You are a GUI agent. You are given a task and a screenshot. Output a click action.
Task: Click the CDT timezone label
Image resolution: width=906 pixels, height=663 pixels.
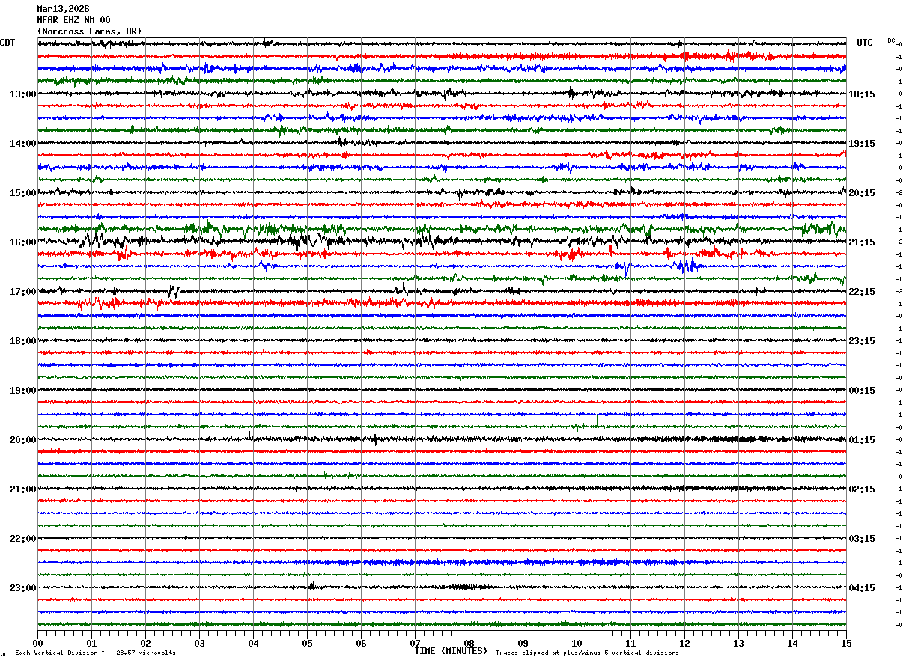pyautogui.click(x=7, y=43)
